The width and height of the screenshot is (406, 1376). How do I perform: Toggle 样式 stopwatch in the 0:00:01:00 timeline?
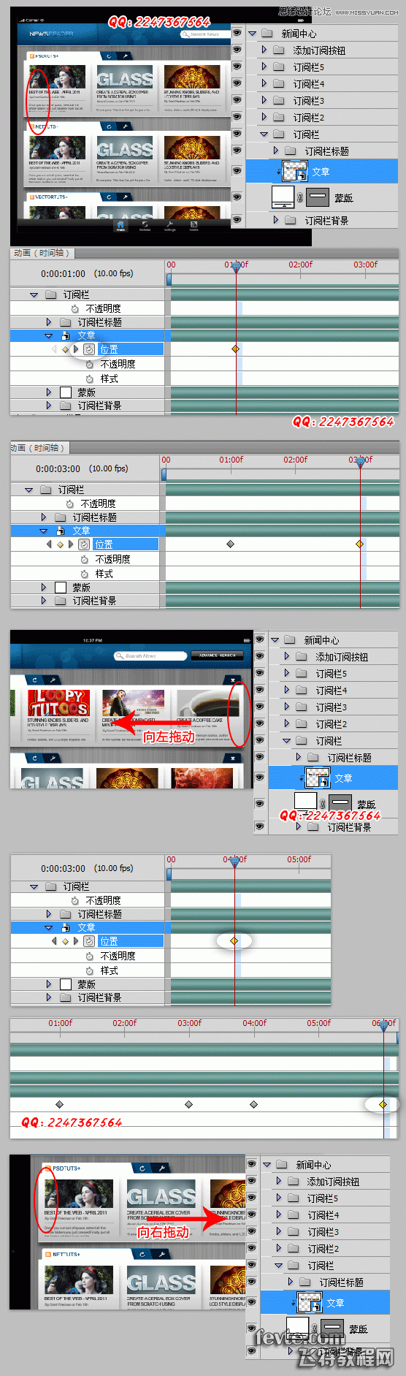(89, 379)
